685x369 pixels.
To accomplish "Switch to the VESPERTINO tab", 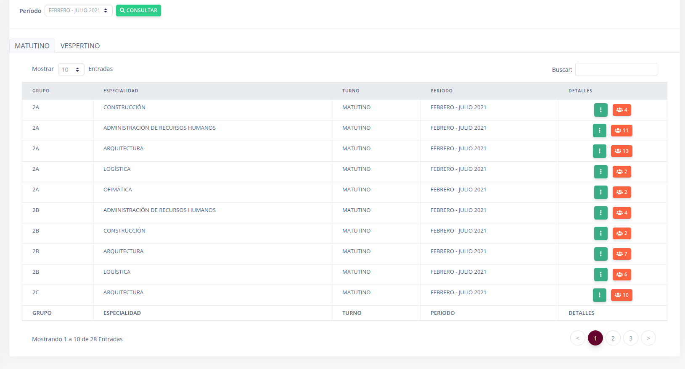I will click(x=80, y=46).
